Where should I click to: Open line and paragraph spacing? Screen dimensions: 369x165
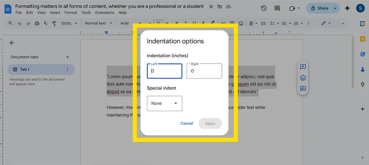click(x=263, y=23)
